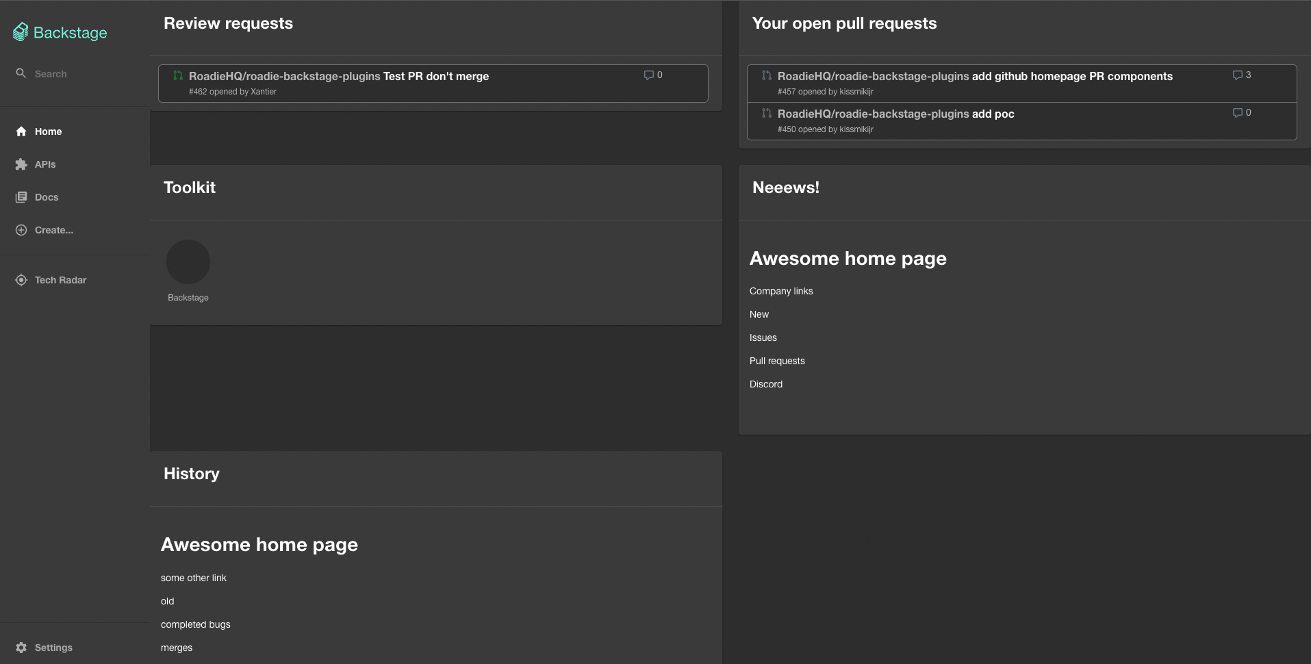Open the Backstage toolkit circle icon
Image resolution: width=1311 pixels, height=664 pixels.
click(188, 261)
